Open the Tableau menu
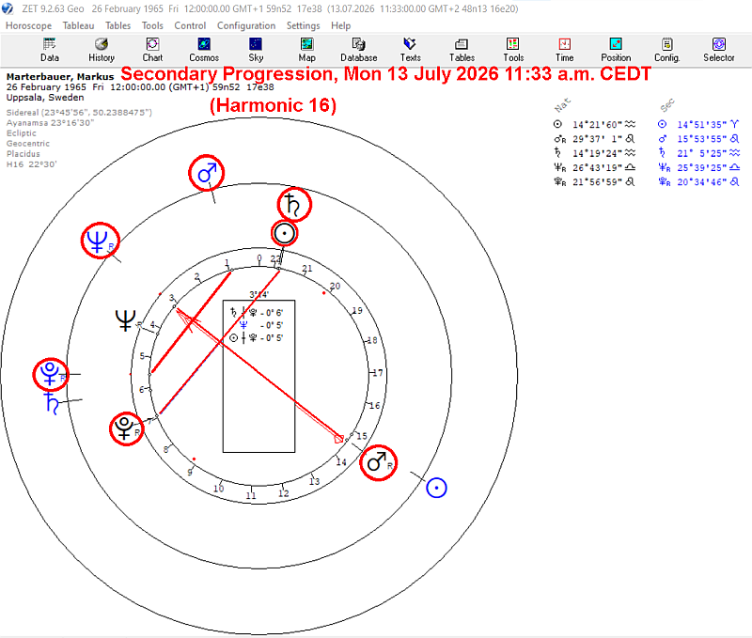 [78, 25]
